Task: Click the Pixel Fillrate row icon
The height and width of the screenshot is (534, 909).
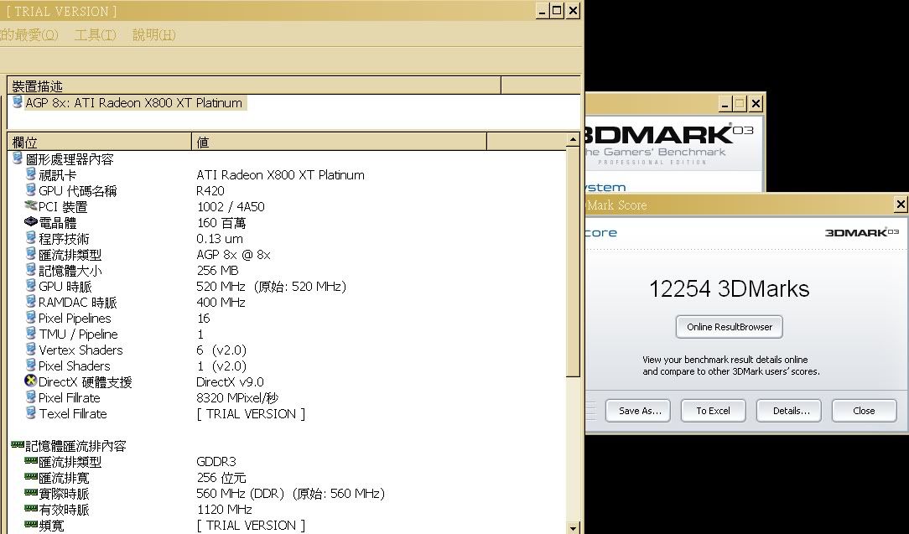Action: (31, 397)
